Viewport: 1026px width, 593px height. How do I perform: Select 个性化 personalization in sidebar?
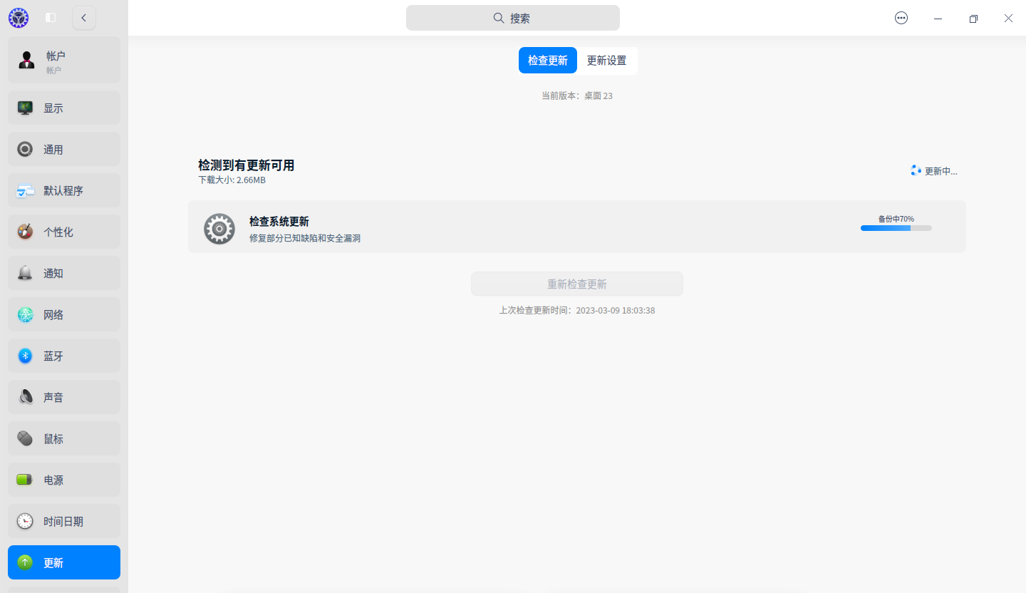click(64, 232)
